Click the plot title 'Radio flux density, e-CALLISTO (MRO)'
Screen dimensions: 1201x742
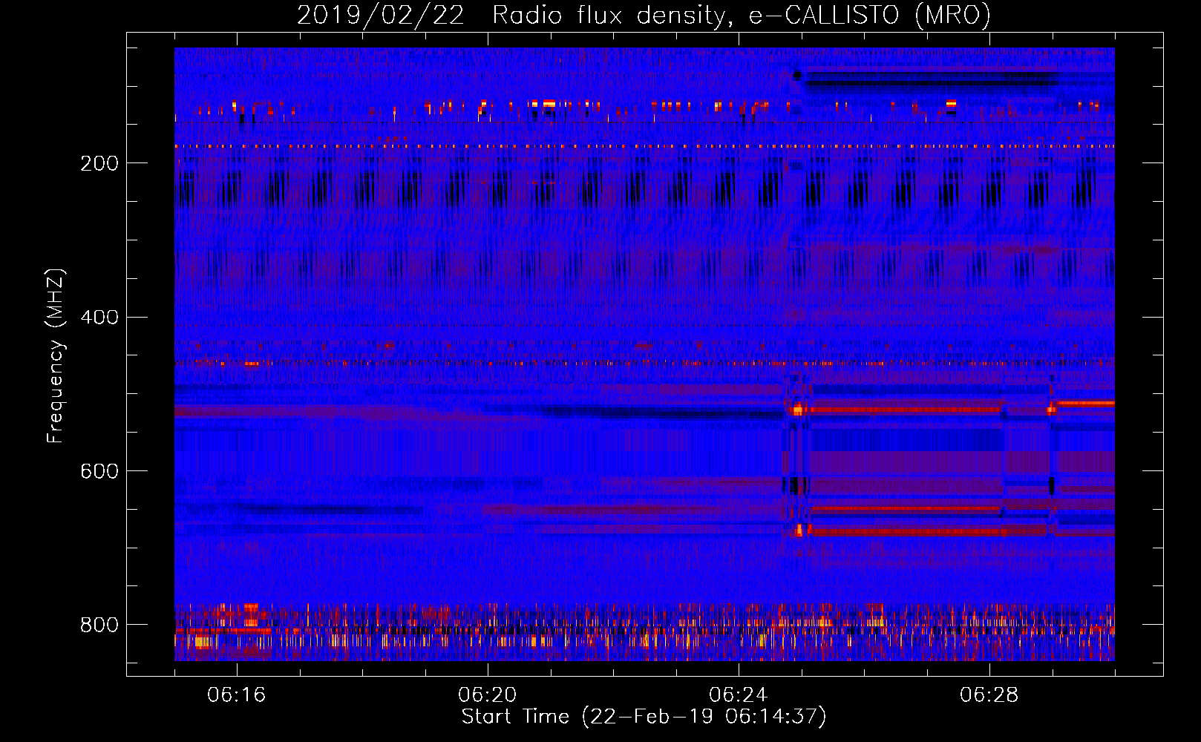[742, 16]
